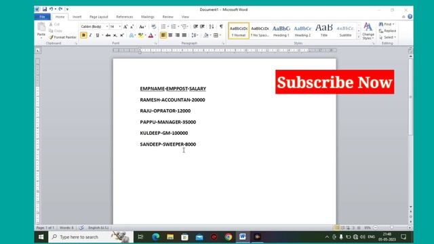This screenshot has height=244, width=434.
Task: Open Word from the taskbar
Action: 243,237
